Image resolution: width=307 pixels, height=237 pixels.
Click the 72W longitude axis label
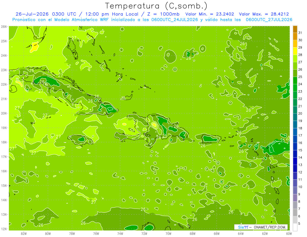pos(144,233)
